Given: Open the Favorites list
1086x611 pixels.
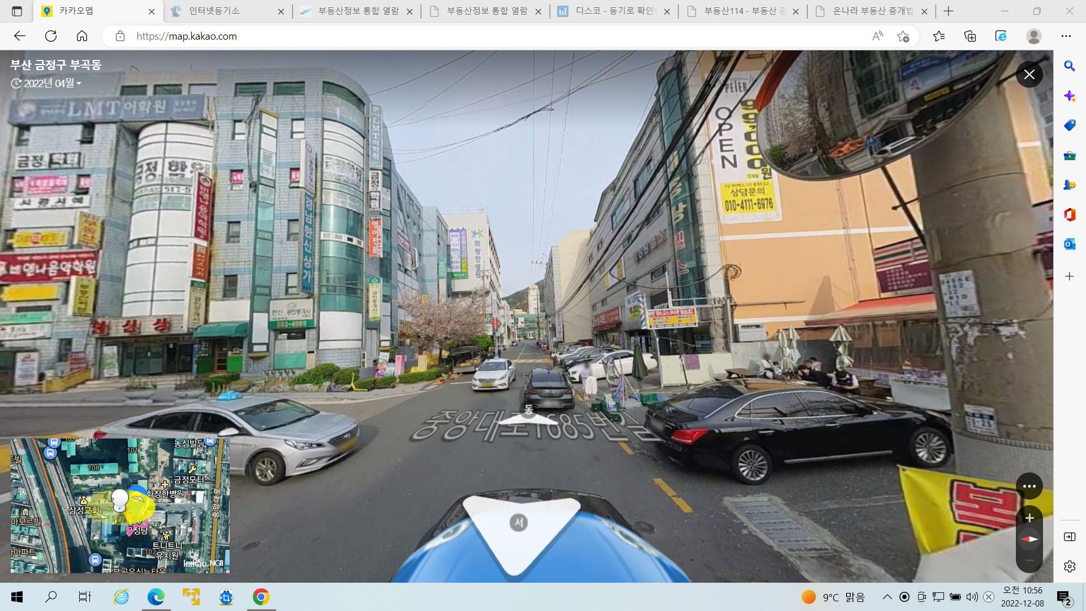Looking at the screenshot, I should (939, 36).
